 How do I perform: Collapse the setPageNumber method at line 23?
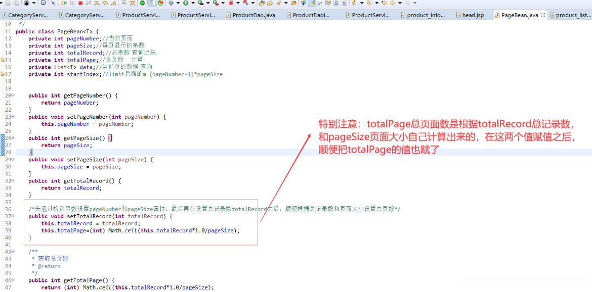(x=13, y=117)
